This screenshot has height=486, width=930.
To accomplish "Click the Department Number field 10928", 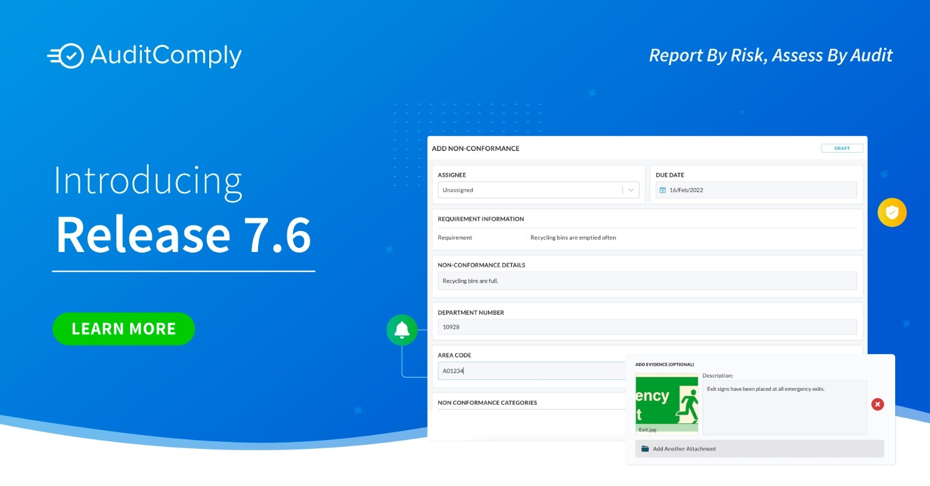I will coord(647,327).
